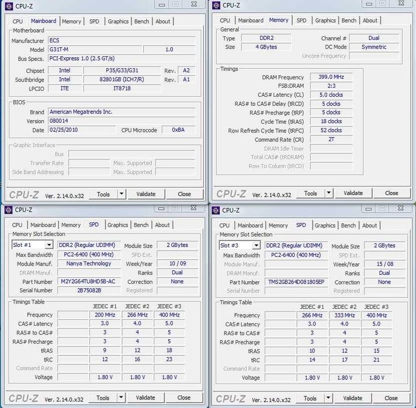Minimize the Mainboard CPU-Z window

coord(162,4)
